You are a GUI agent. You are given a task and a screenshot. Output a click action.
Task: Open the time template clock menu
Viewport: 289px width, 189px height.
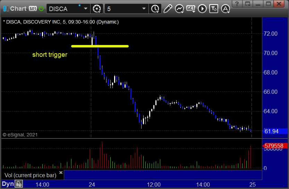[155, 9]
